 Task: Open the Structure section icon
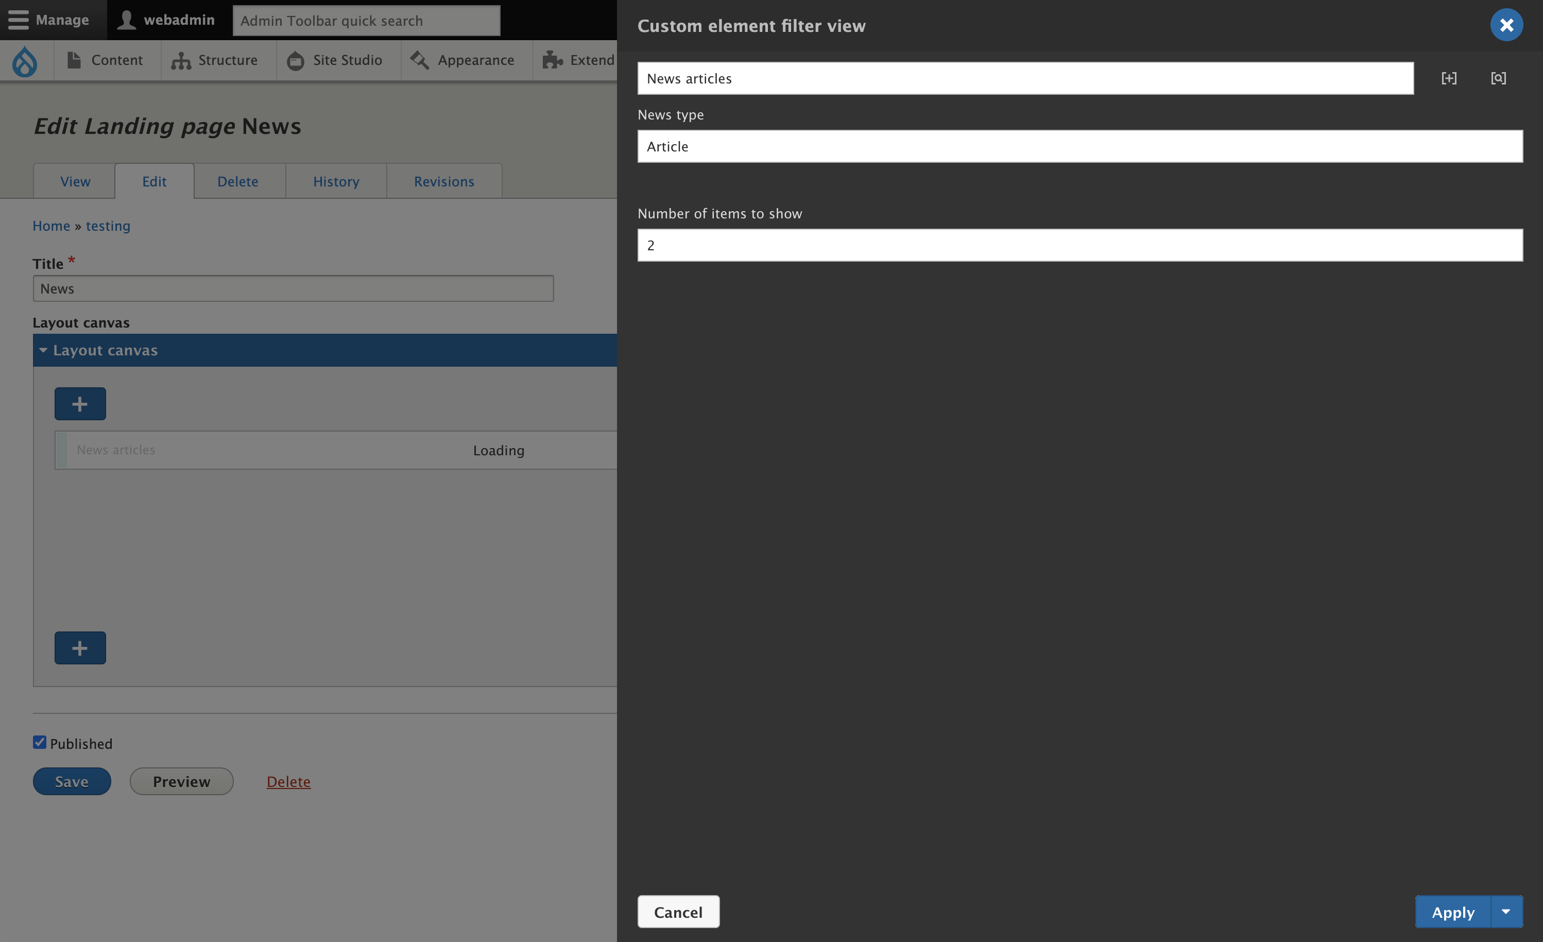coord(180,60)
